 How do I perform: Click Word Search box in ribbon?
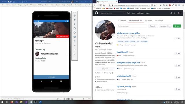(78, 5)
